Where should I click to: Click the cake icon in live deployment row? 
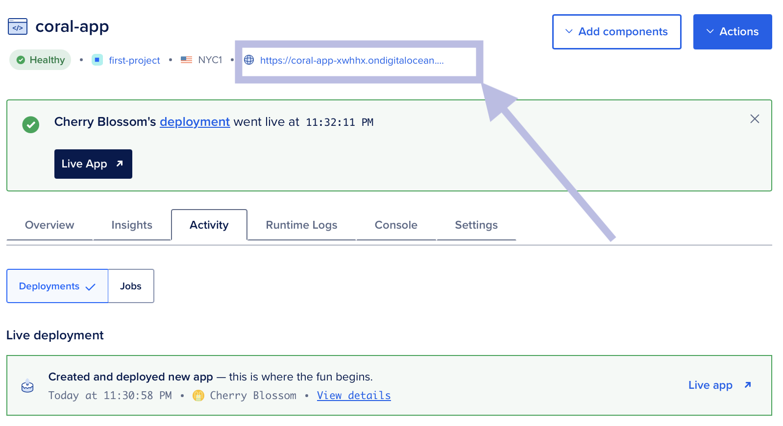27,386
